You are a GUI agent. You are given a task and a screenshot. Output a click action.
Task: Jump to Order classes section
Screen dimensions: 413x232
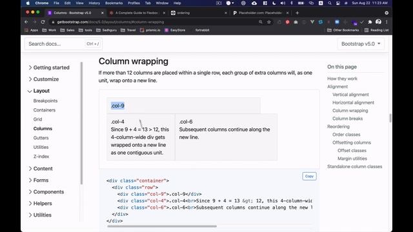pos(347,135)
